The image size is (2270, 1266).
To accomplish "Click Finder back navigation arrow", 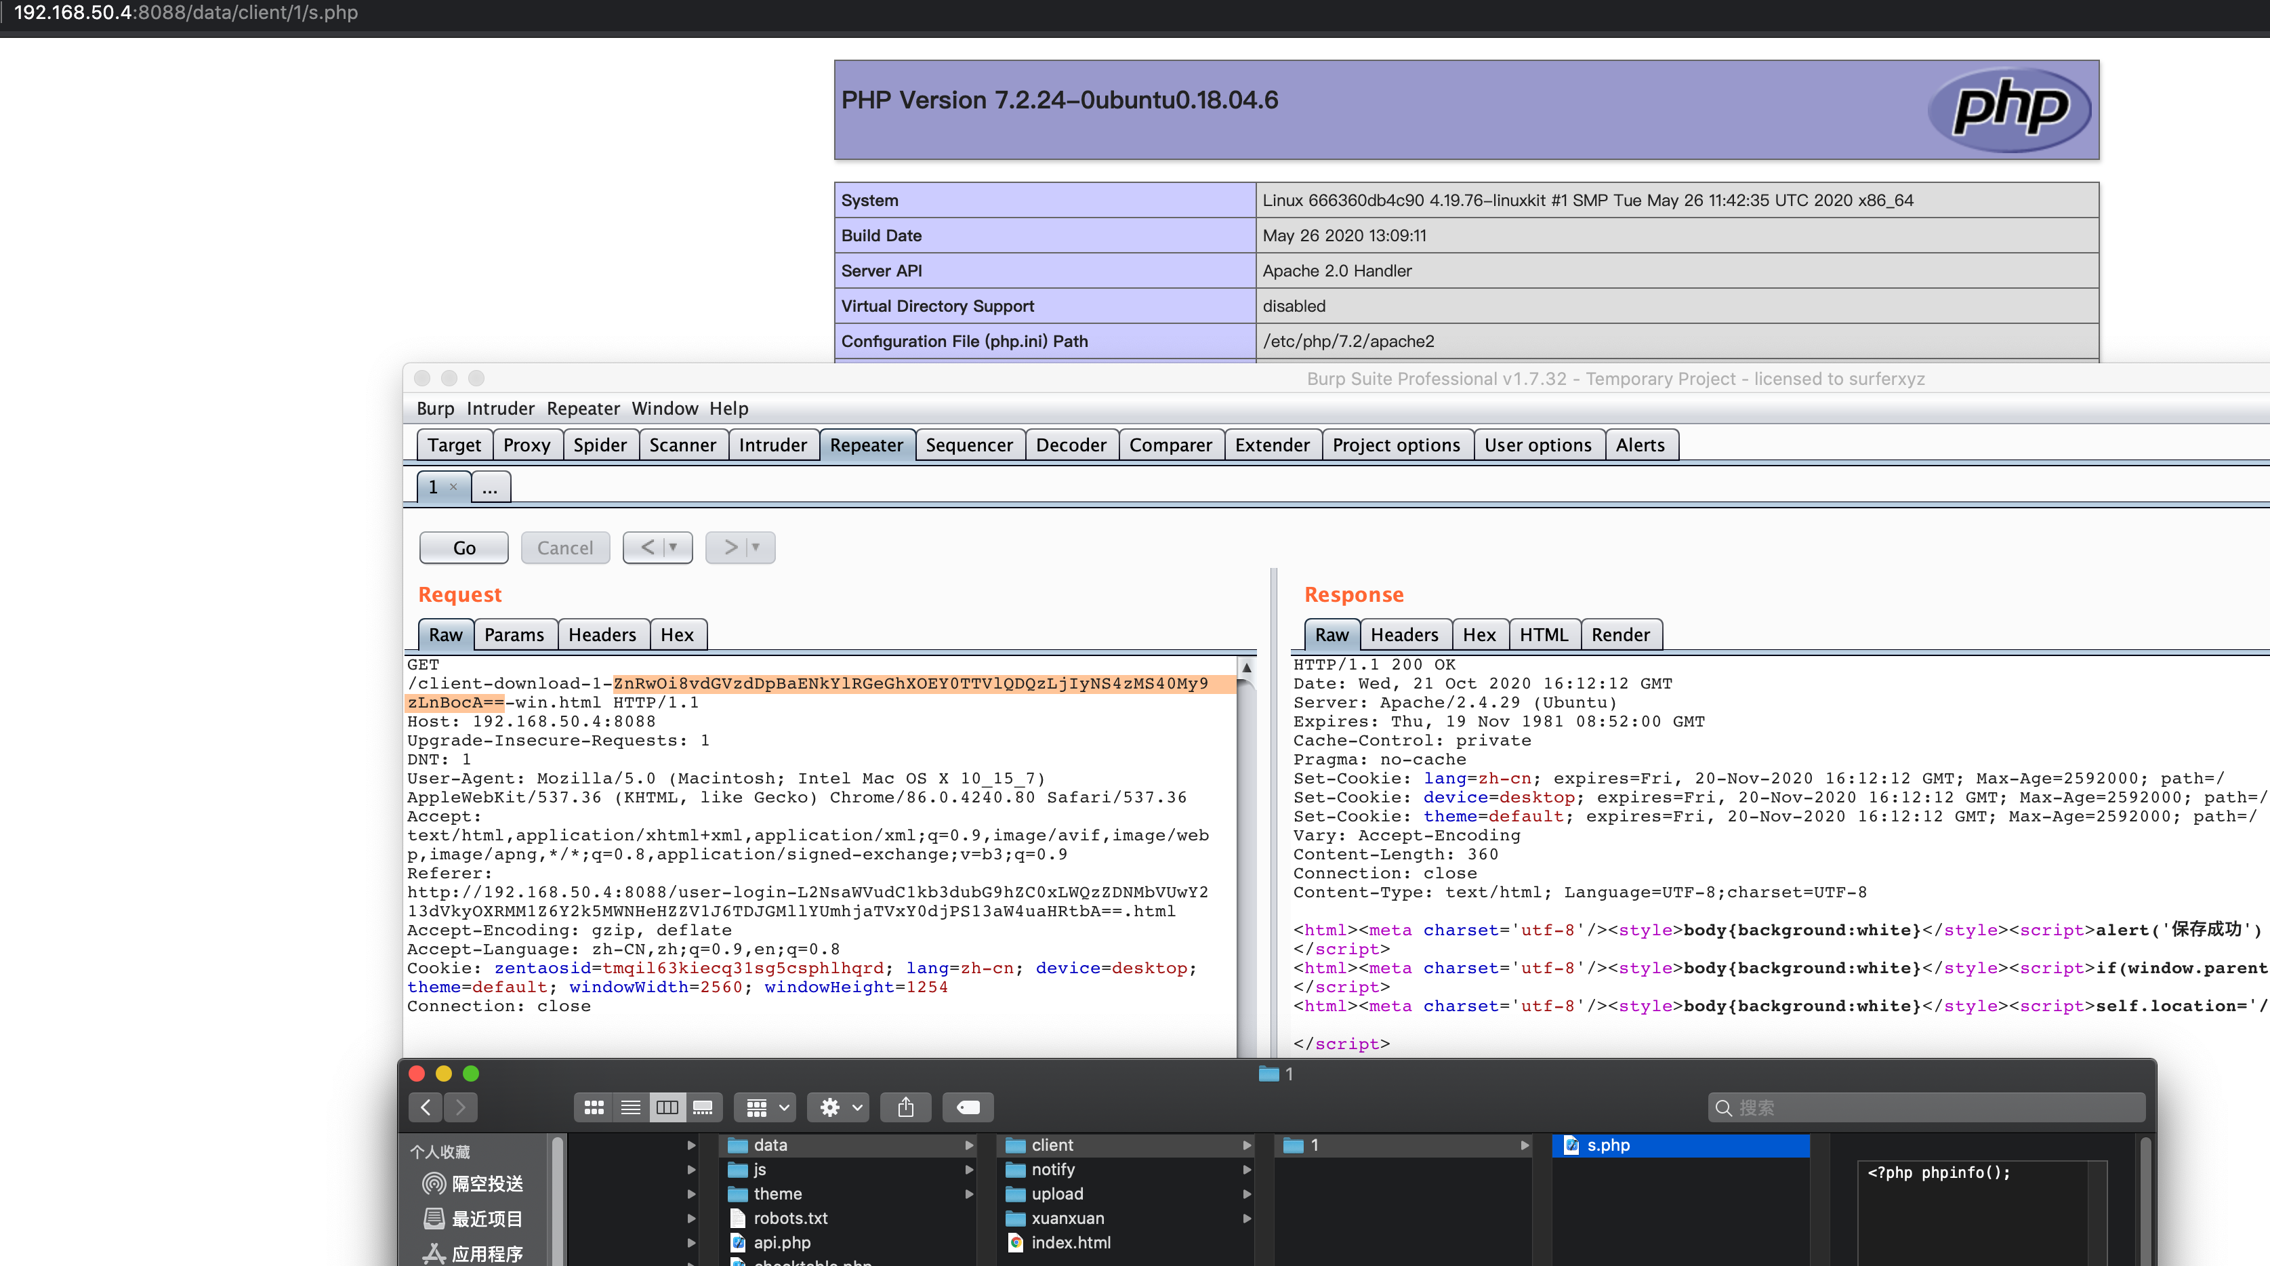I will pos(426,1107).
